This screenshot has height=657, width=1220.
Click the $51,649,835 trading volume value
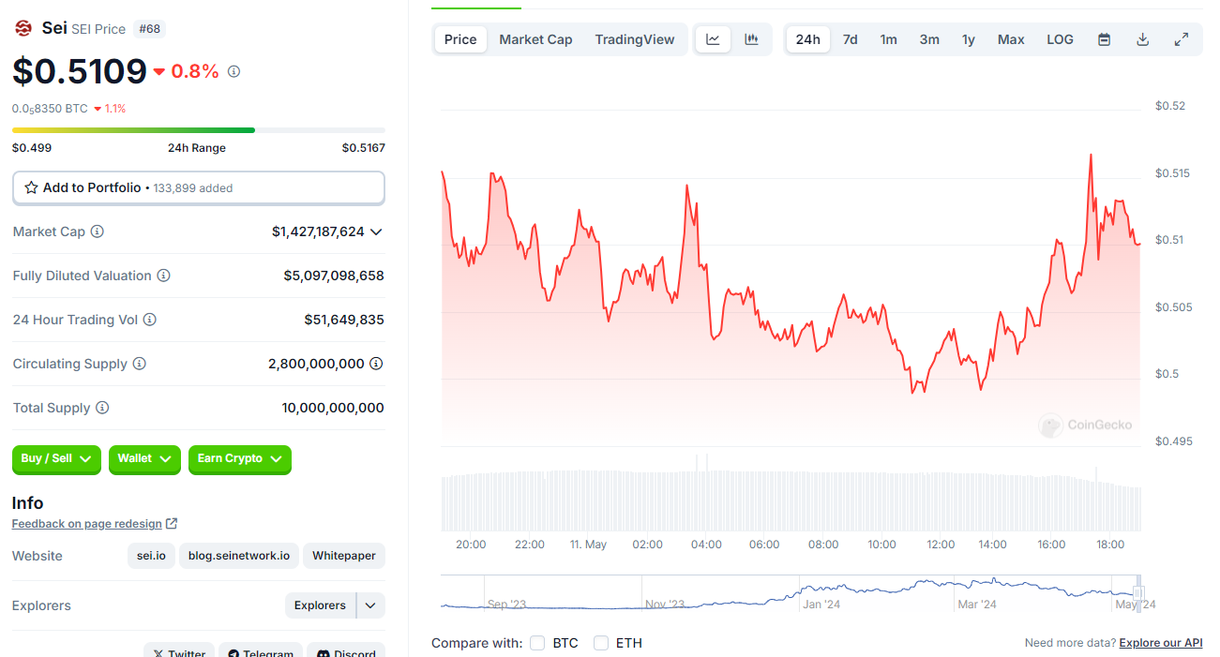tap(344, 320)
